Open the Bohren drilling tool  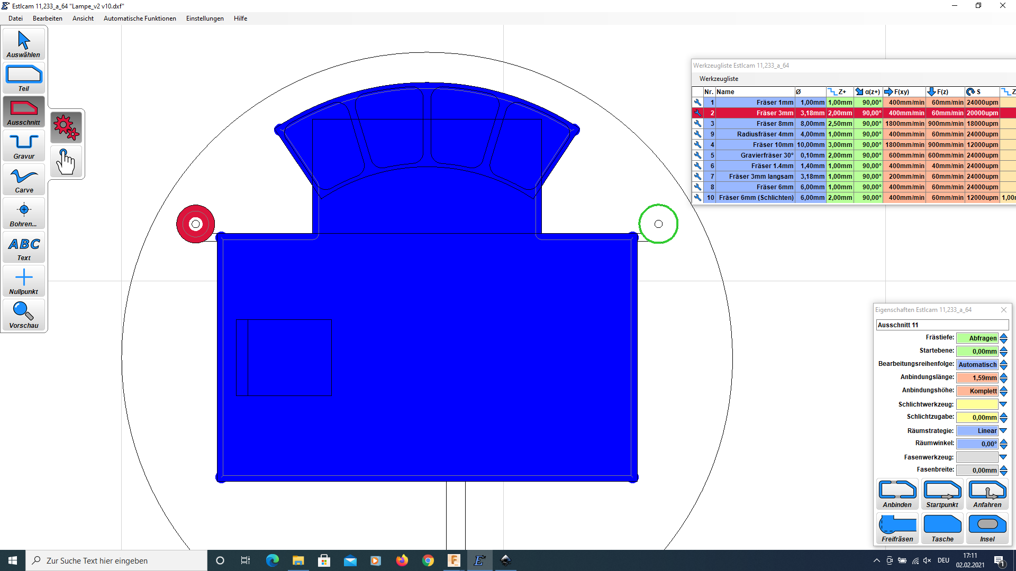point(24,214)
